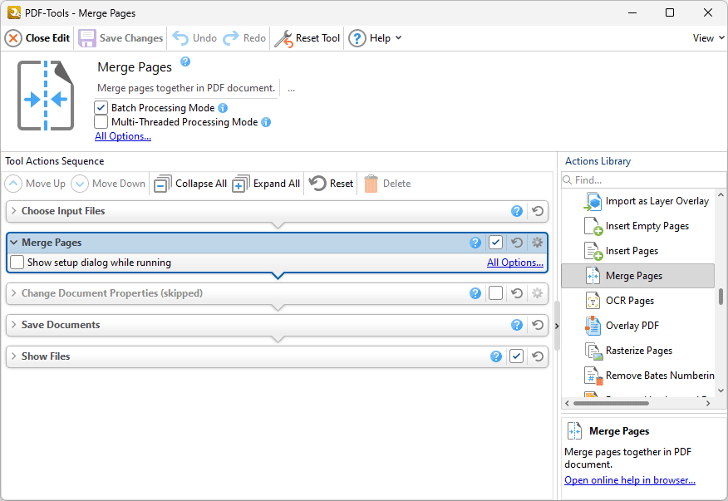Viewport: 728px width, 501px height.
Task: Click the Delete button in the sequence toolbar
Action: [x=386, y=184]
